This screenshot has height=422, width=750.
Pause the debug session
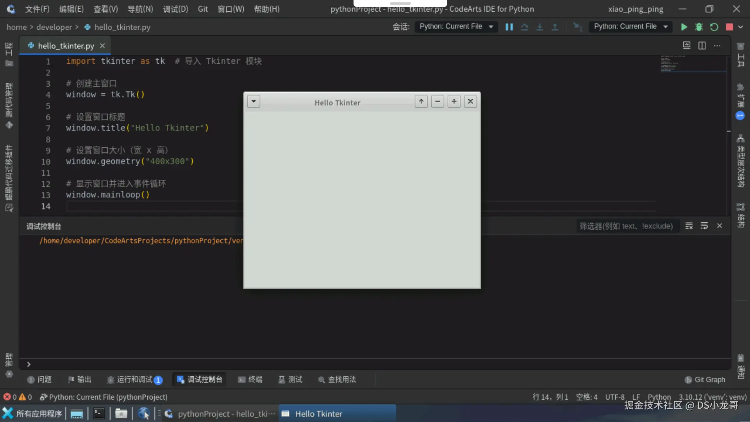(509, 27)
